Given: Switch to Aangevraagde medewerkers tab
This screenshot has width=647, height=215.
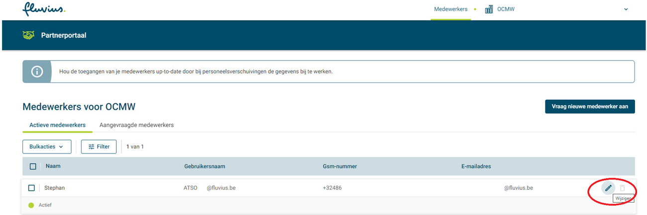Looking at the screenshot, I should click(136, 125).
